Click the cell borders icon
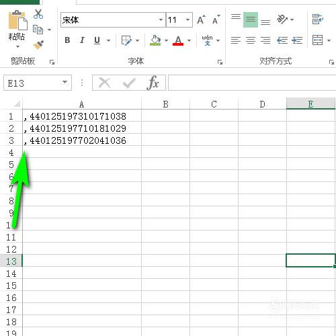This screenshot has height=336, width=336. coord(126,40)
